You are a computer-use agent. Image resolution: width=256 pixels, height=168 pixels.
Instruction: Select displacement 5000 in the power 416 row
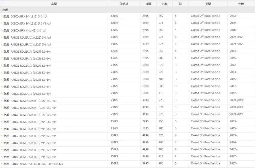[145, 93]
